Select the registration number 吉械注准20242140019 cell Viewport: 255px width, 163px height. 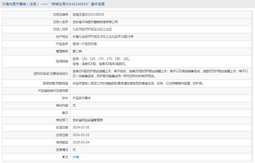(88, 14)
